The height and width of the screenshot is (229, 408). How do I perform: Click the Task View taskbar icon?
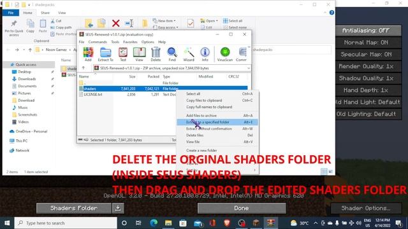coord(138,223)
